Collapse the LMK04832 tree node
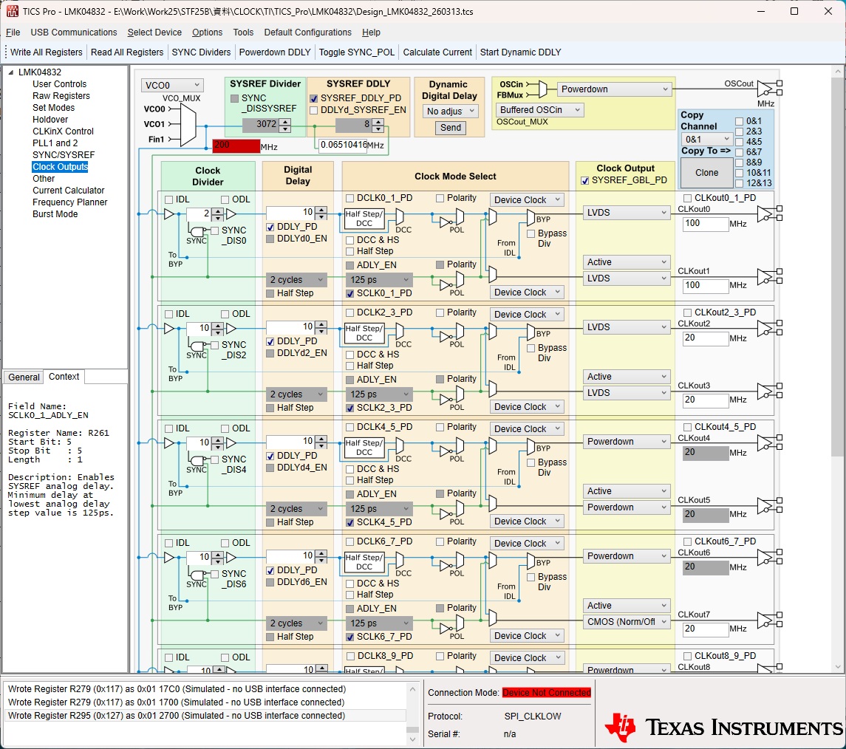Viewport: 846px width, 749px height. pyautogui.click(x=10, y=72)
